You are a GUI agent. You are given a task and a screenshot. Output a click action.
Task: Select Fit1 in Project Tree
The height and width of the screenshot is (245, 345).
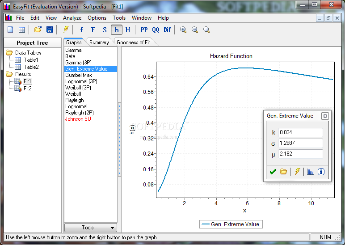(27, 81)
